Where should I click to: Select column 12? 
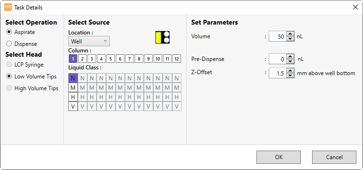(177, 59)
